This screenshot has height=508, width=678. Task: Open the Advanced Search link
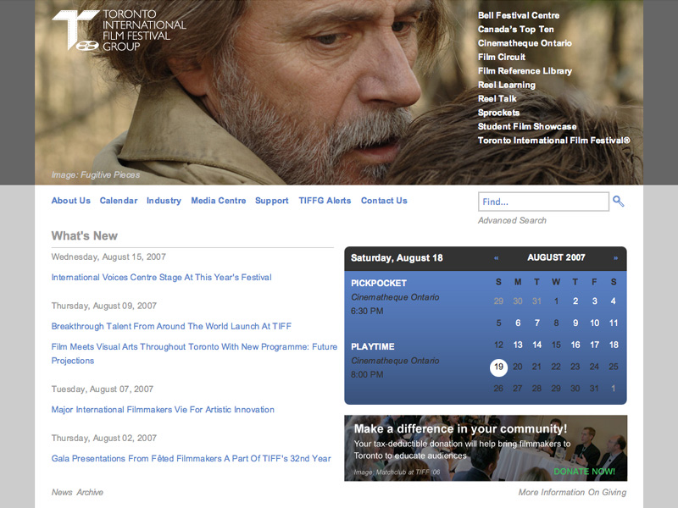click(x=512, y=220)
